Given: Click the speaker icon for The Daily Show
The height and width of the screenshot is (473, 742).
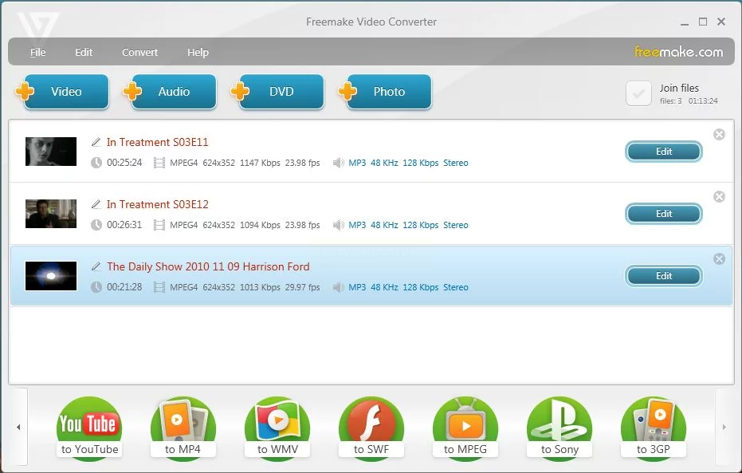Looking at the screenshot, I should [x=339, y=287].
